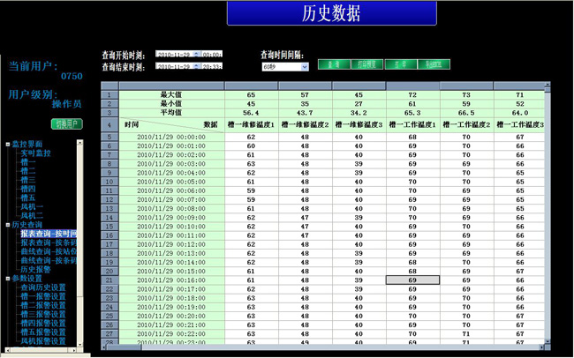Click the selected 69 cell in row 21
574x358 pixels.
tap(412, 280)
